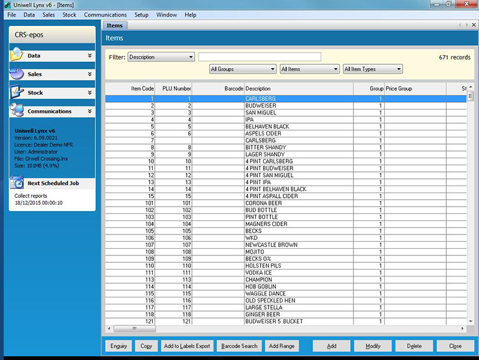
Task: Open the All Item Types dropdown
Action: pyautogui.click(x=373, y=69)
